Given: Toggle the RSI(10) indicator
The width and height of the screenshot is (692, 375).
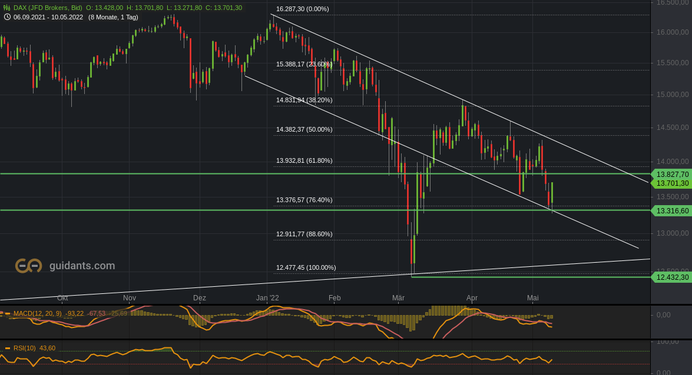Looking at the screenshot, I should [x=27, y=348].
